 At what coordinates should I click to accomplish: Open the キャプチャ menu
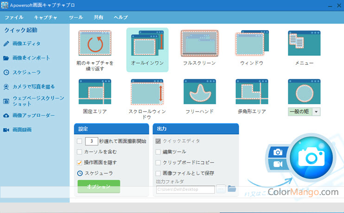tap(45, 17)
